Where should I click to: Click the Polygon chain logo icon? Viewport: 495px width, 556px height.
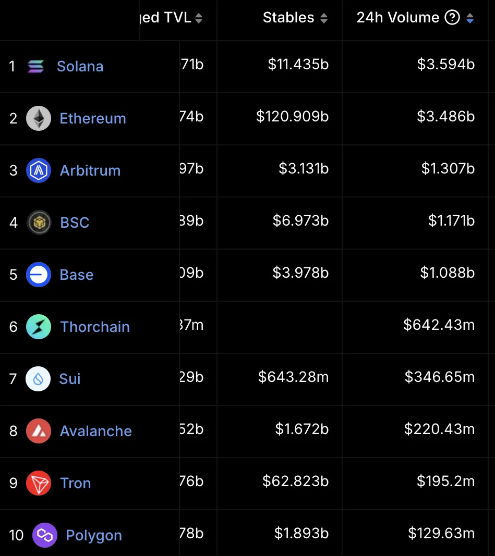45,535
